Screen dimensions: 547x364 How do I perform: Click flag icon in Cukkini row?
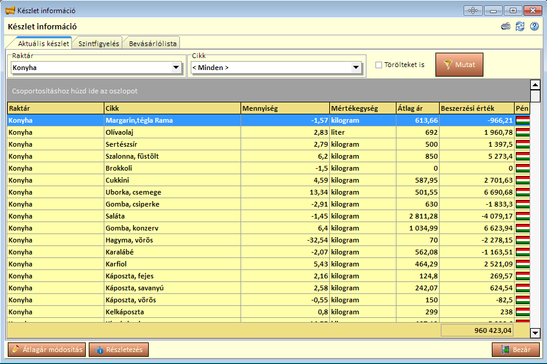tap(522, 180)
